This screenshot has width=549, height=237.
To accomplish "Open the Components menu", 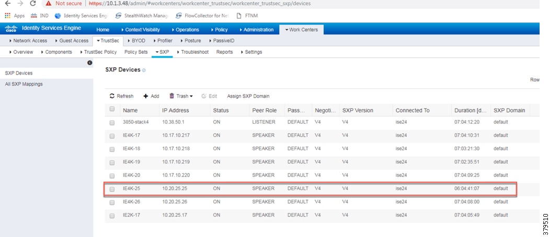I will 56,52.
